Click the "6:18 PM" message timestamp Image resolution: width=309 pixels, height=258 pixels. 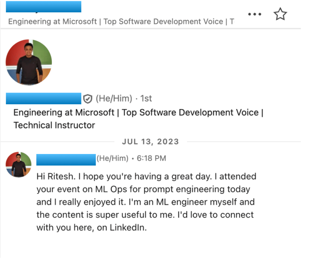(151, 158)
